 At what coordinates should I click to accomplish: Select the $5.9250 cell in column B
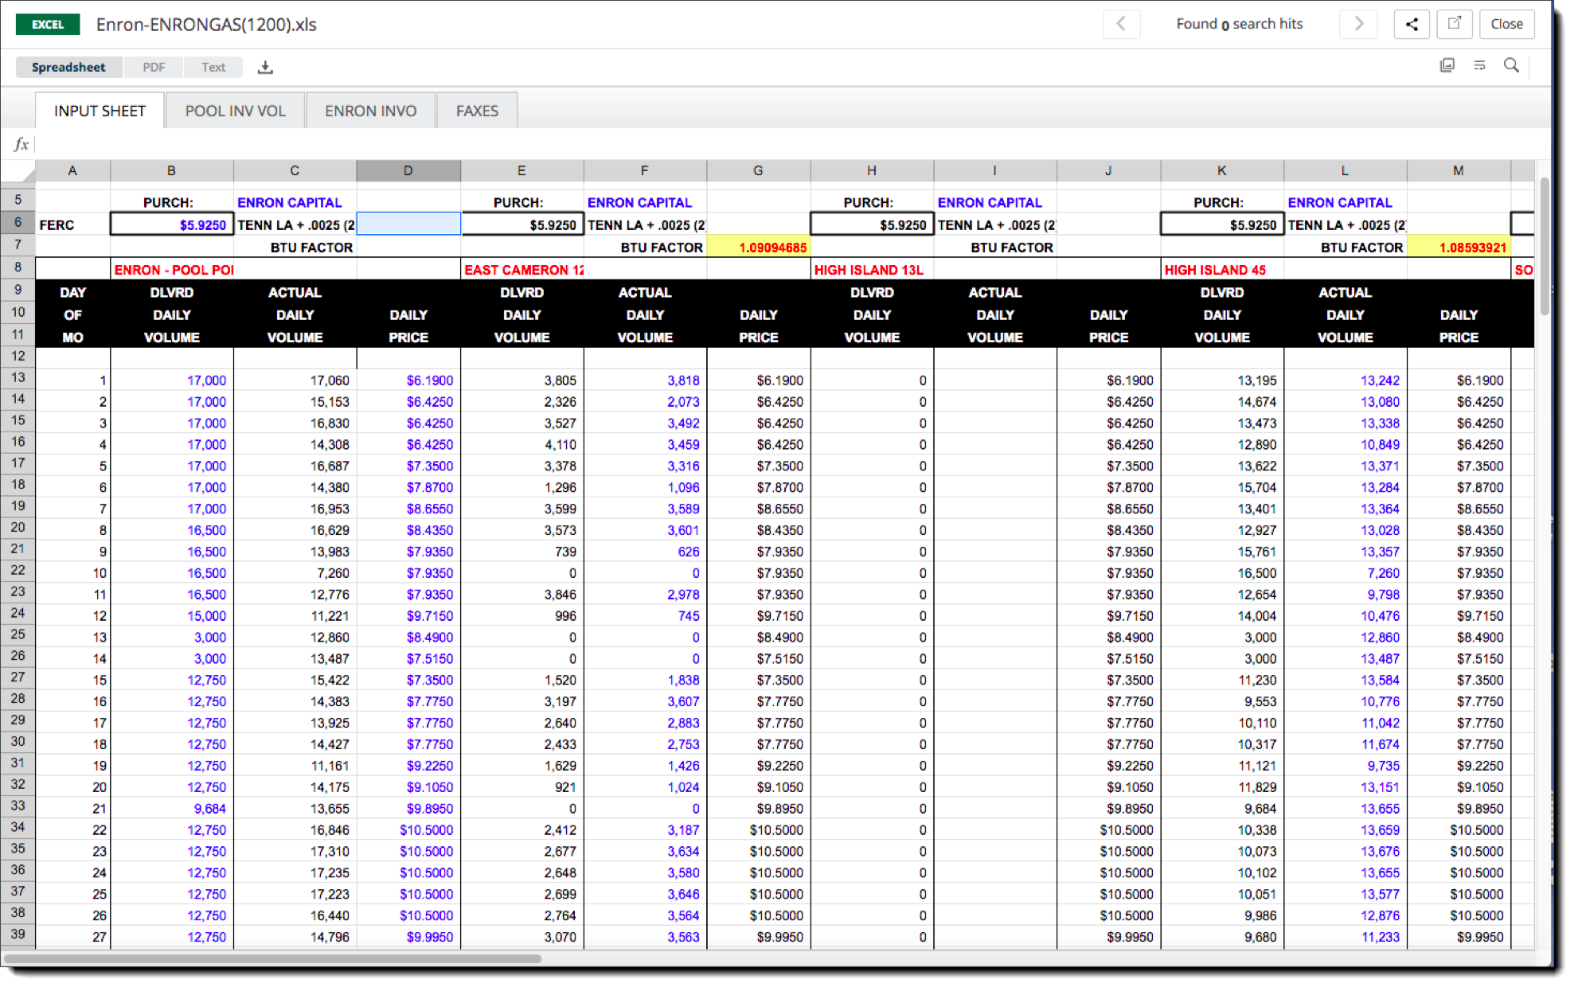pyautogui.click(x=171, y=225)
